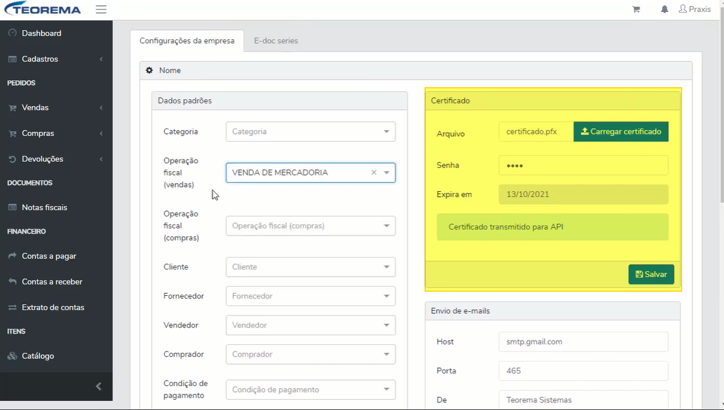Click the Porta field showing 465

pyautogui.click(x=583, y=371)
